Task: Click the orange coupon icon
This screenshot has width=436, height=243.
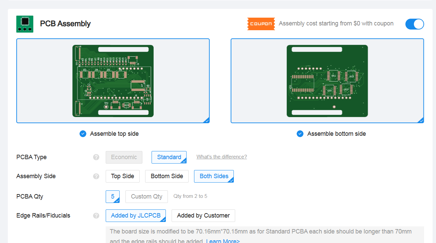Action: coord(261,24)
